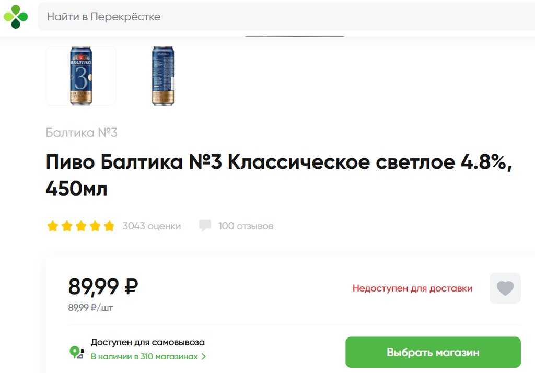
Task: Open the '100 отзывов' reviews link
Action: [x=246, y=226]
